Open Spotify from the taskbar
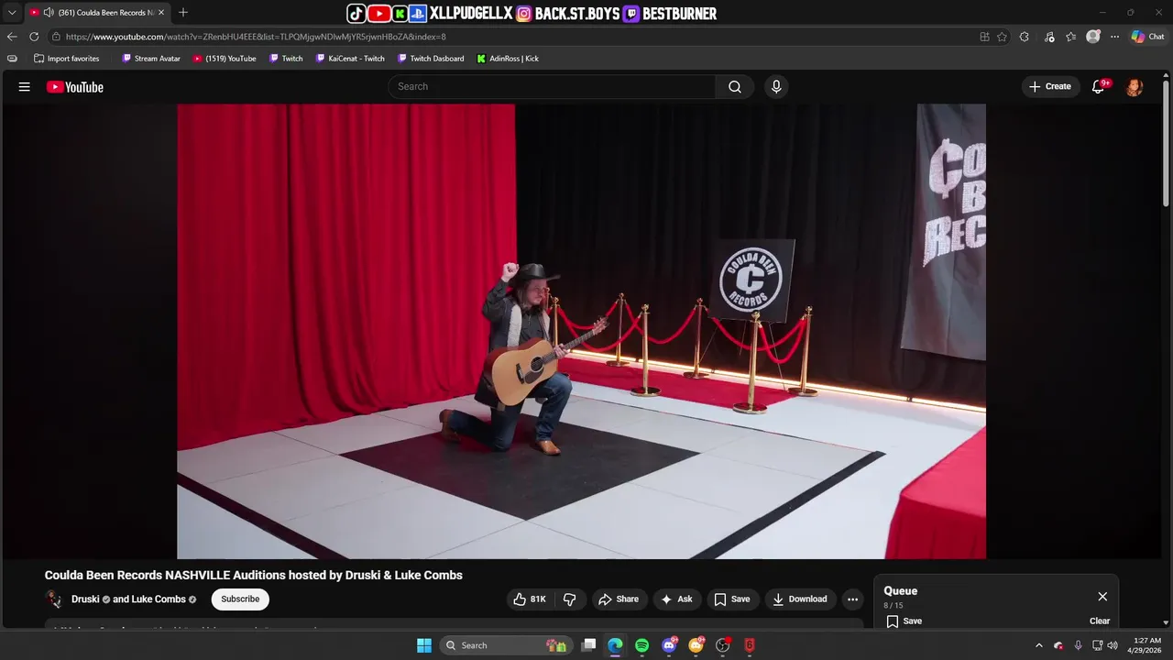This screenshot has height=660, width=1173. [x=642, y=645]
